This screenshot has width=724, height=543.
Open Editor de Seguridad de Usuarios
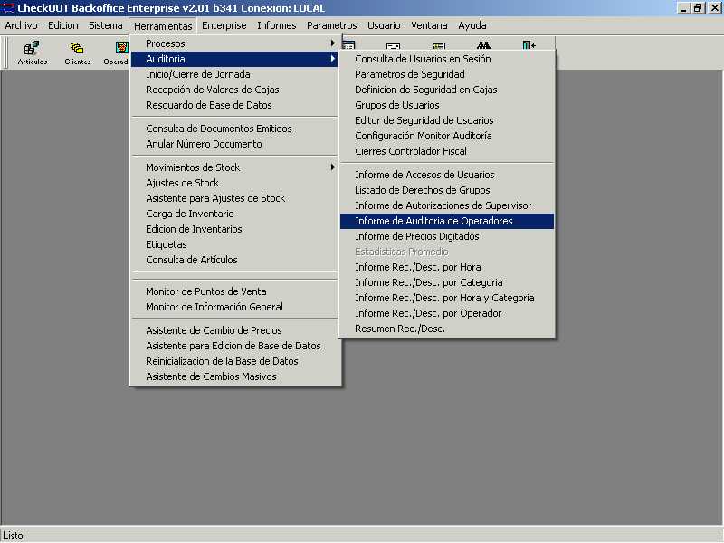[447, 120]
